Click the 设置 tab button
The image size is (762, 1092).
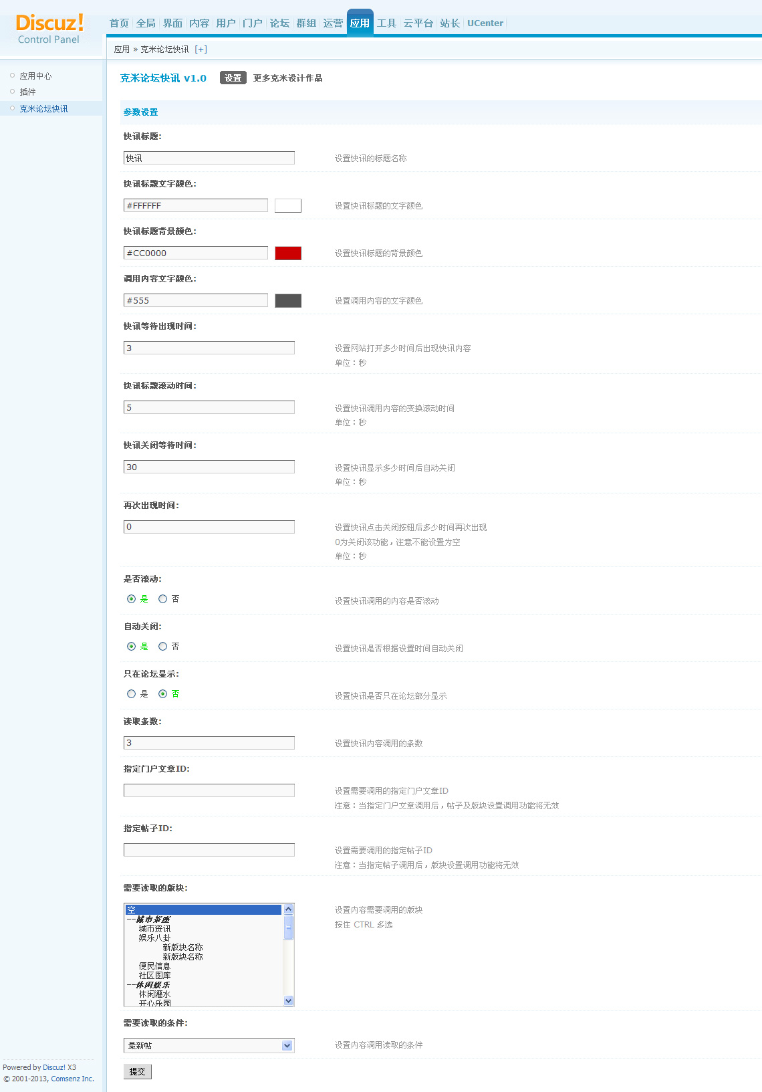pos(233,78)
